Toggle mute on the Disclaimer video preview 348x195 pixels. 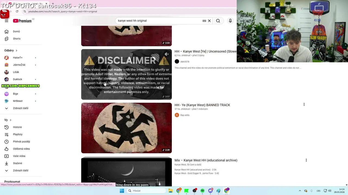(x=167, y=54)
